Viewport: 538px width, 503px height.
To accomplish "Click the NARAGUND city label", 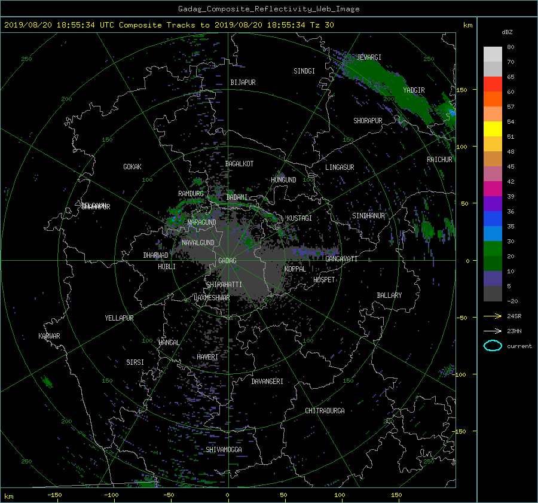I will click(x=202, y=222).
